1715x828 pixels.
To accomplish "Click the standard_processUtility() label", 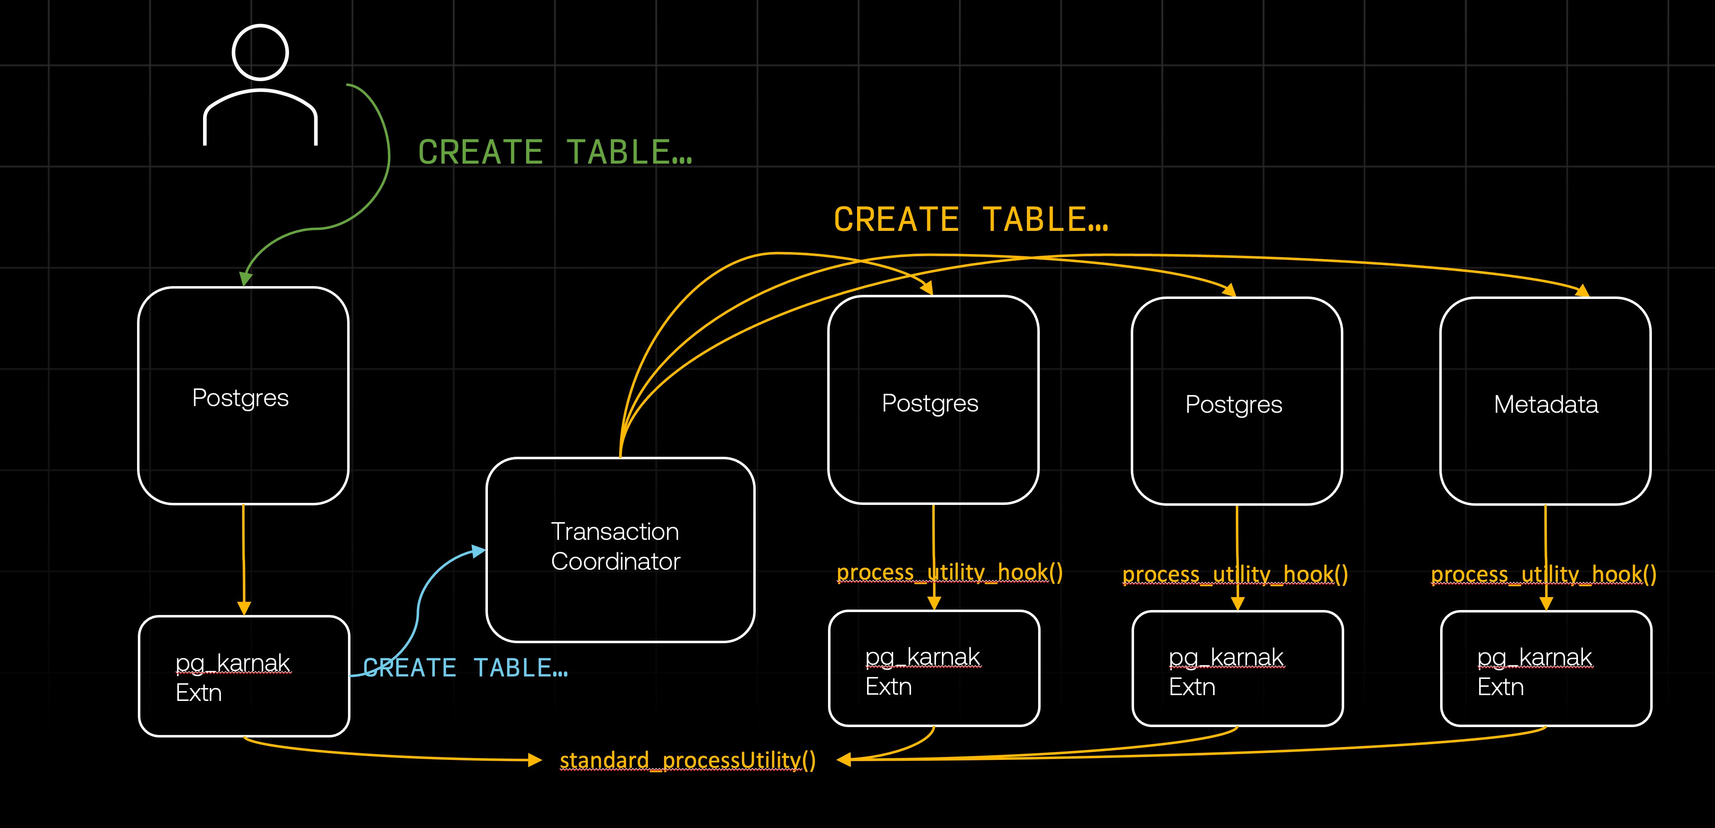I will [x=687, y=759].
